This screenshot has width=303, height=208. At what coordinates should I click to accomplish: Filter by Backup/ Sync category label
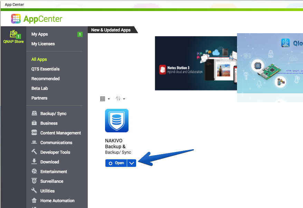coord(53,114)
